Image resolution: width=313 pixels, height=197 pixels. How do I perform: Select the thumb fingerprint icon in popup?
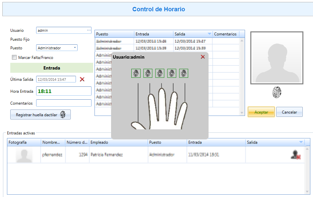(136, 73)
